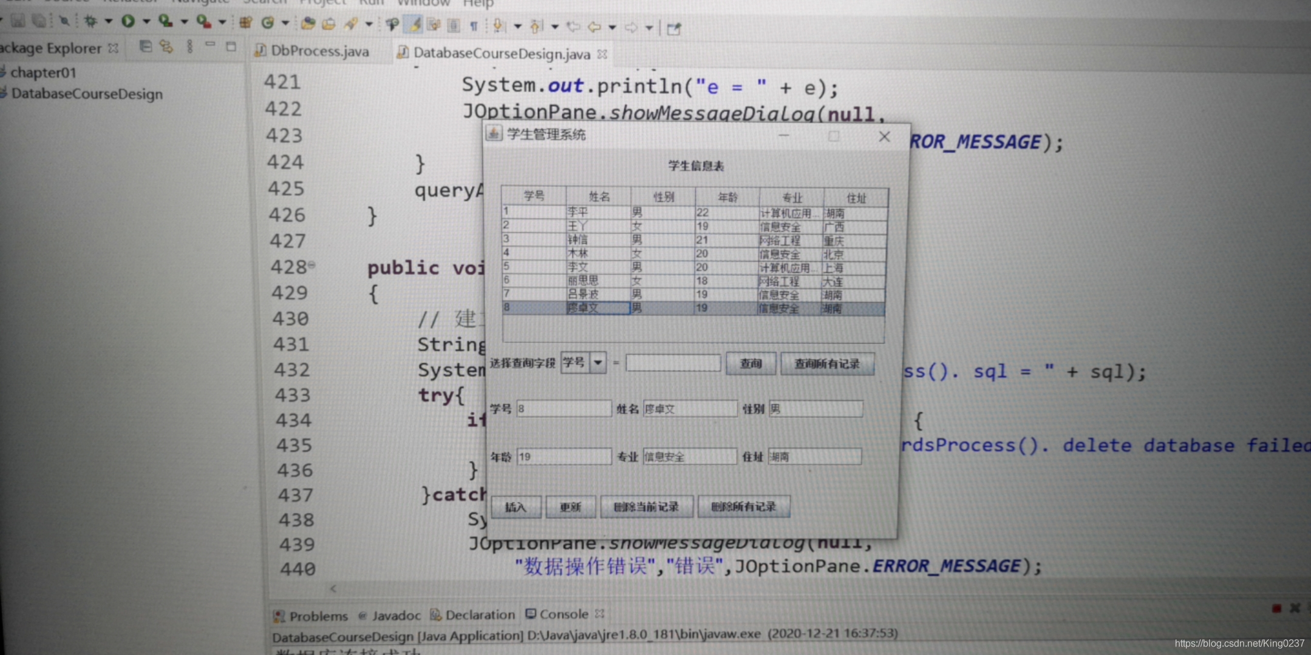The image size is (1311, 655).
Task: Open the Console tab
Action: (557, 614)
